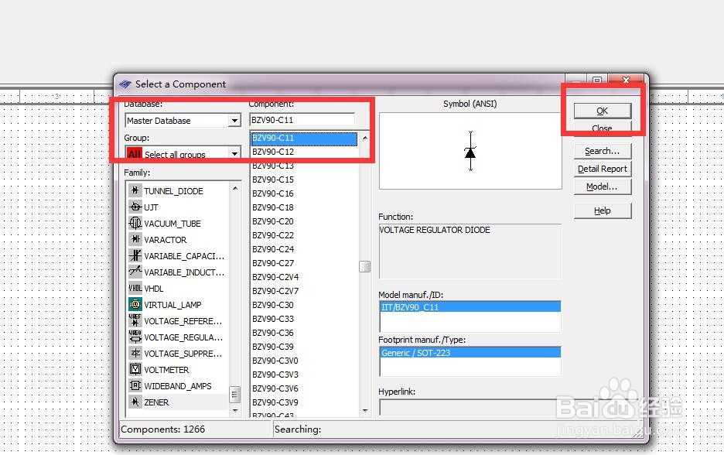Select the UJT family icon
The height and width of the screenshot is (455, 724).
click(x=135, y=207)
